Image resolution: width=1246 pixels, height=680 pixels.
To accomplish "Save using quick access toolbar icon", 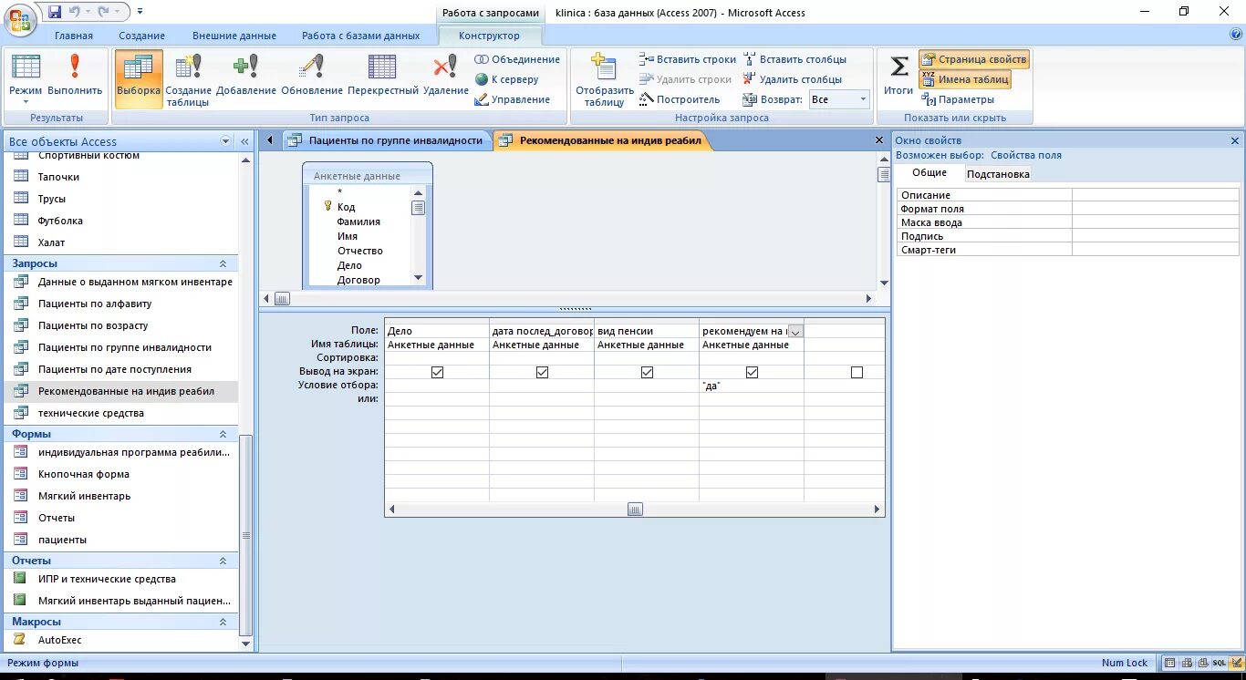I will (55, 12).
